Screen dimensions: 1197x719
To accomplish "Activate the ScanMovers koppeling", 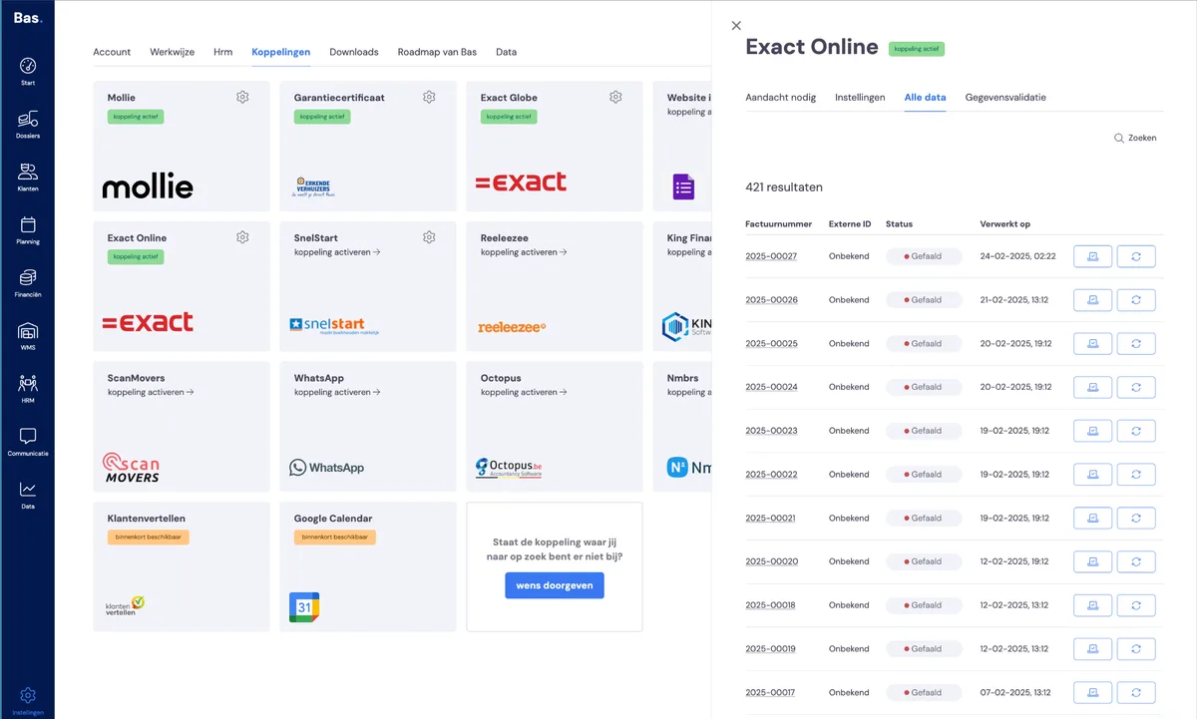I will click(x=151, y=392).
